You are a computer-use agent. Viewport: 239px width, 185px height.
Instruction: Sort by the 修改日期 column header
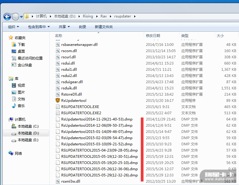coord(153,36)
